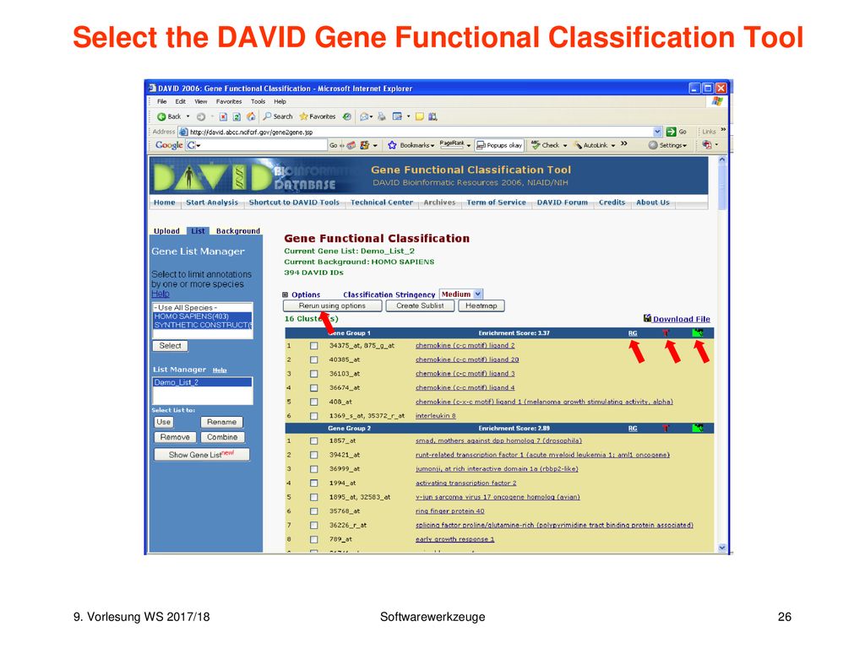Open Start Analysis in the DAVID navigation bar
This screenshot has width=865, height=648.
(212, 202)
